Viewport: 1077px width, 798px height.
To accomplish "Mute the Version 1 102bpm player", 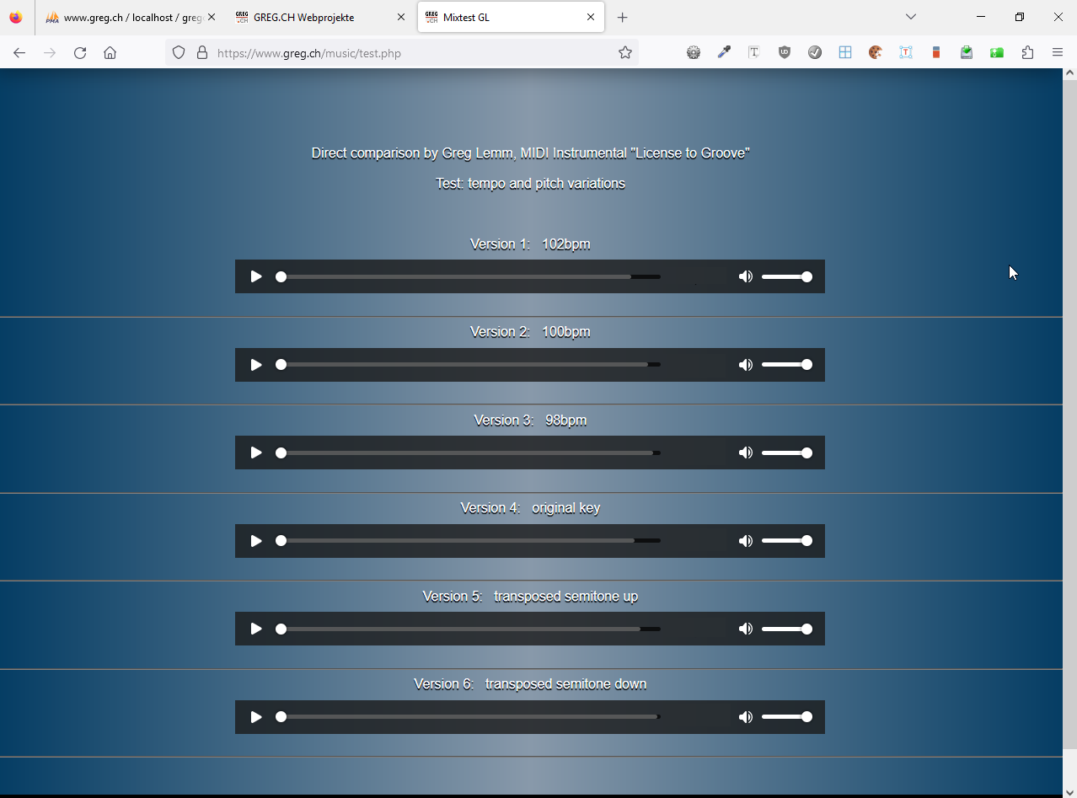I will click(745, 276).
